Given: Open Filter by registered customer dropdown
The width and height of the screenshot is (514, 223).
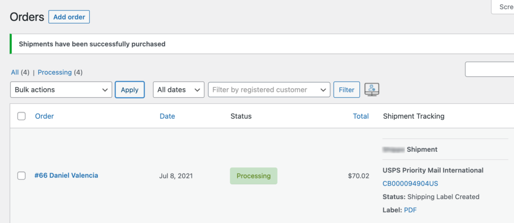Looking at the screenshot, I should pyautogui.click(x=269, y=90).
